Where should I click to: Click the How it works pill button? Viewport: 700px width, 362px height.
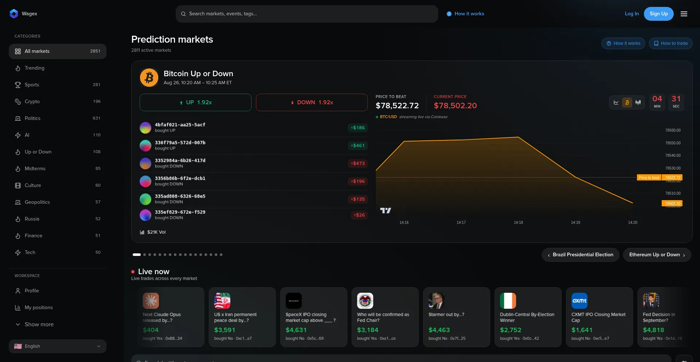tap(623, 43)
